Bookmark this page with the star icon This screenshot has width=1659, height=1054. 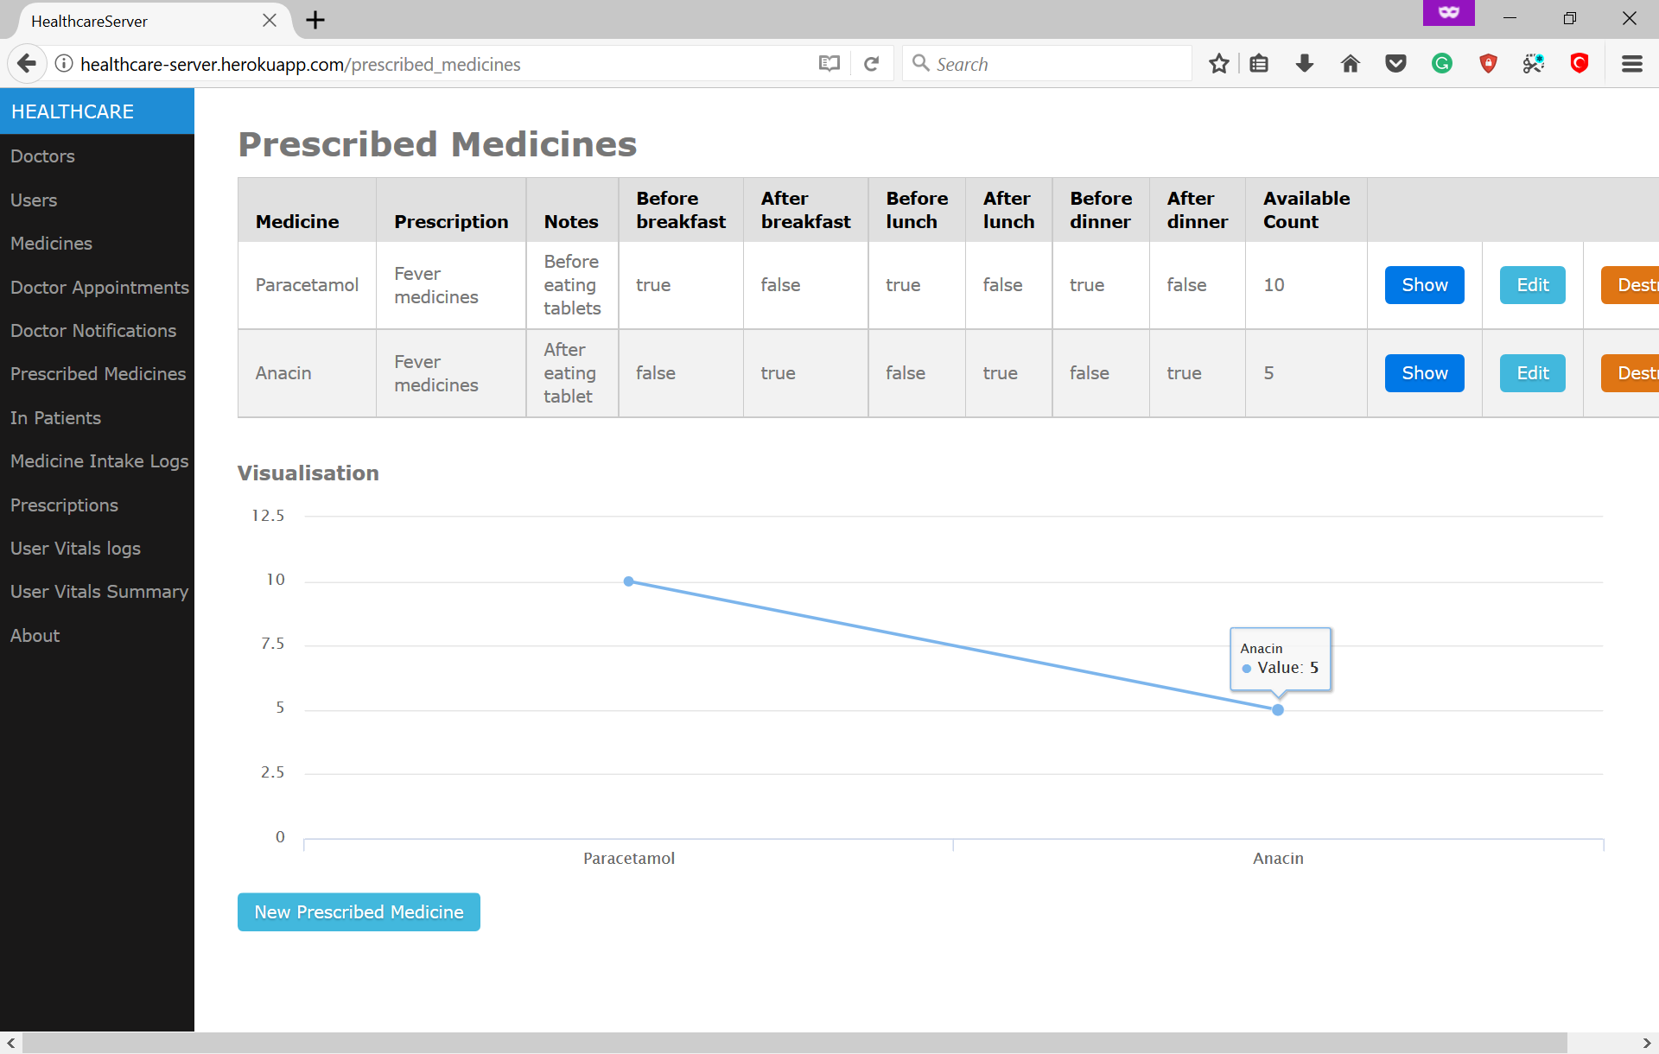[1218, 64]
